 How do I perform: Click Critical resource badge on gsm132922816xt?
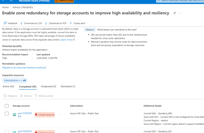click(44, 115)
